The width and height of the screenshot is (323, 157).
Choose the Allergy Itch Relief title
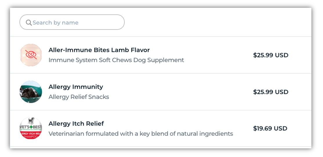point(76,124)
